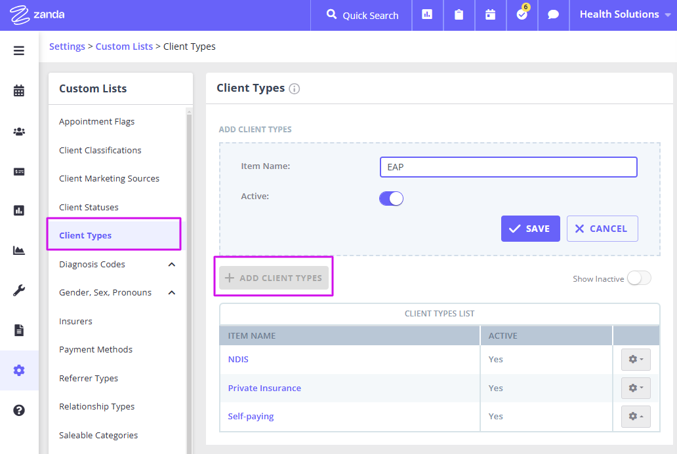Select the wrench tools icon in the sidebar

19,290
